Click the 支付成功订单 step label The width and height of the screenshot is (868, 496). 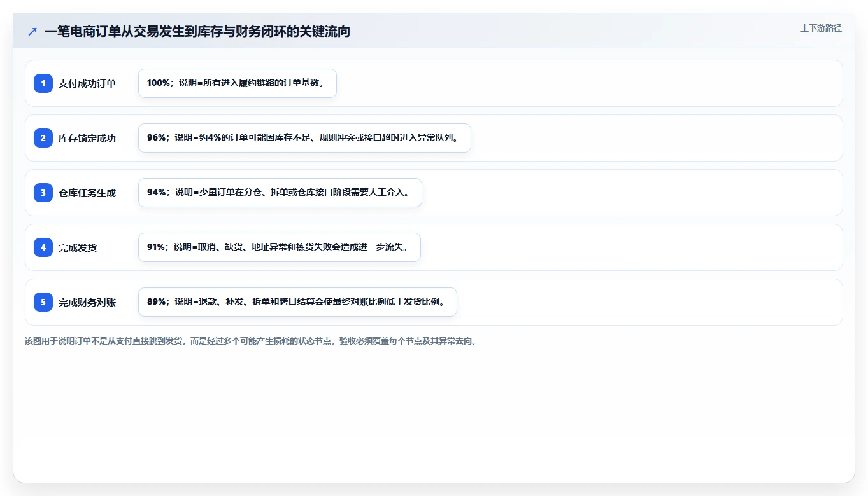[x=87, y=83]
